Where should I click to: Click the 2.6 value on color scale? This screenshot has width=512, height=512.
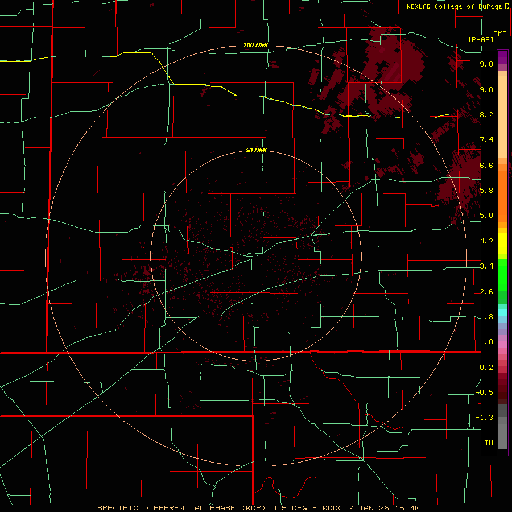tap(486, 292)
